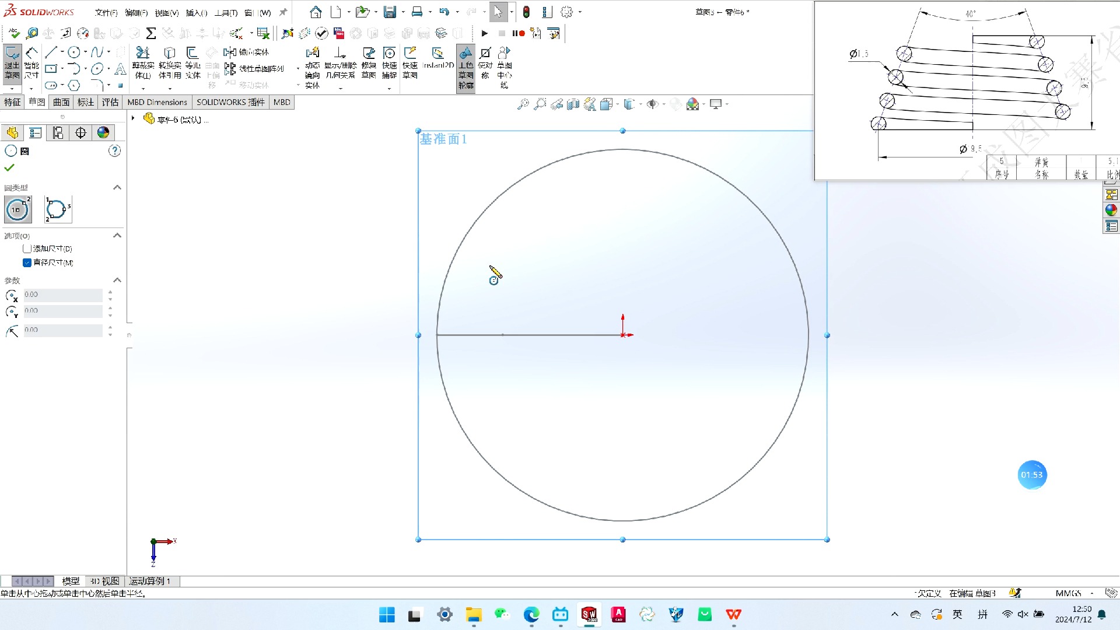Open the Options gear icon
Image resolution: width=1120 pixels, height=630 pixels.
click(x=566, y=12)
